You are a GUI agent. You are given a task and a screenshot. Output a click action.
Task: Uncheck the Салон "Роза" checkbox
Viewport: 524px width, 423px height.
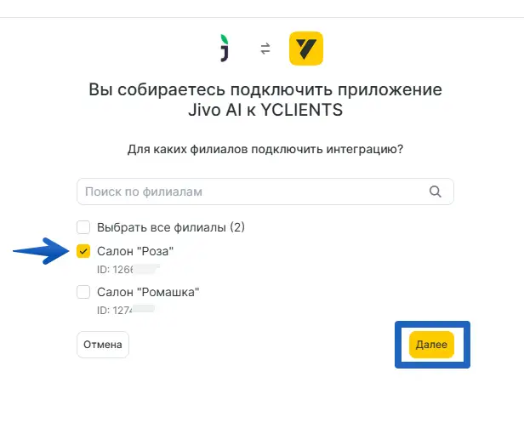coord(83,251)
